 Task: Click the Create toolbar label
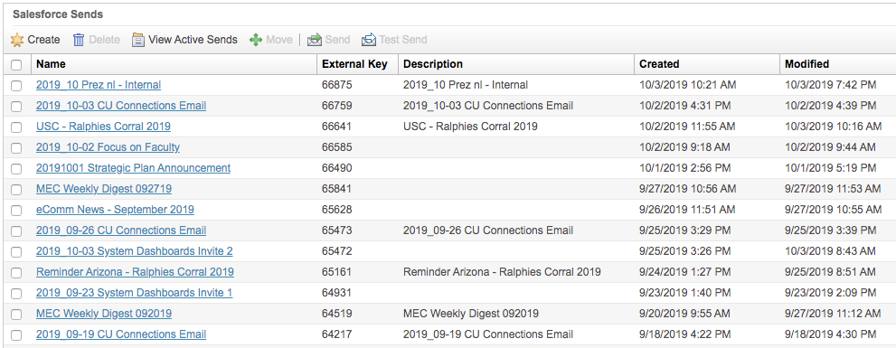point(43,40)
